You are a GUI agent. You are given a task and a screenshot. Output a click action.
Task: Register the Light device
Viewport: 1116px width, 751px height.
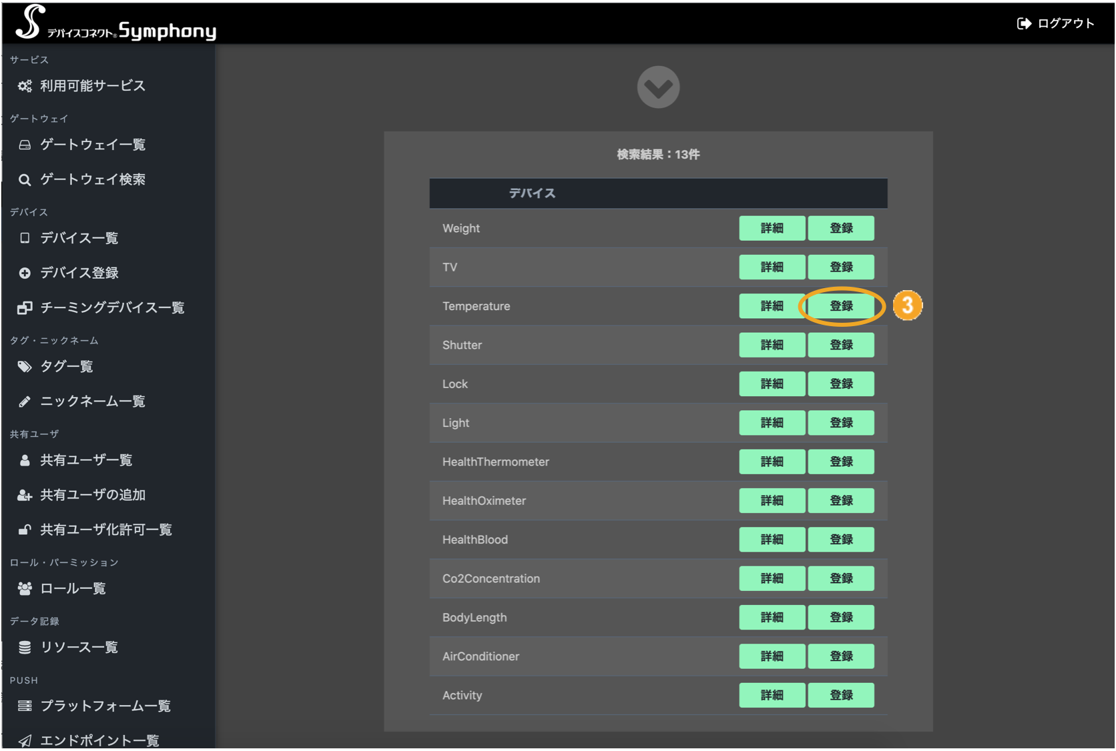(841, 423)
